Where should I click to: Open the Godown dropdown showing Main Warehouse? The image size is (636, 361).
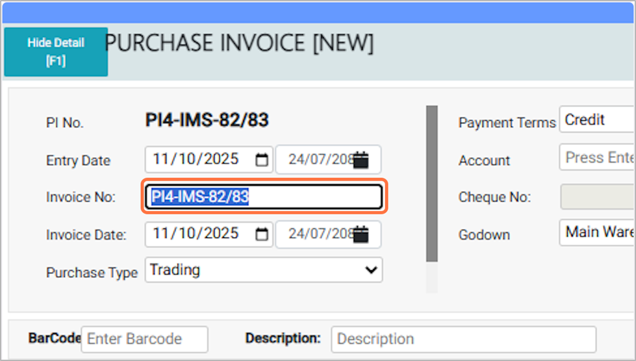(x=596, y=232)
